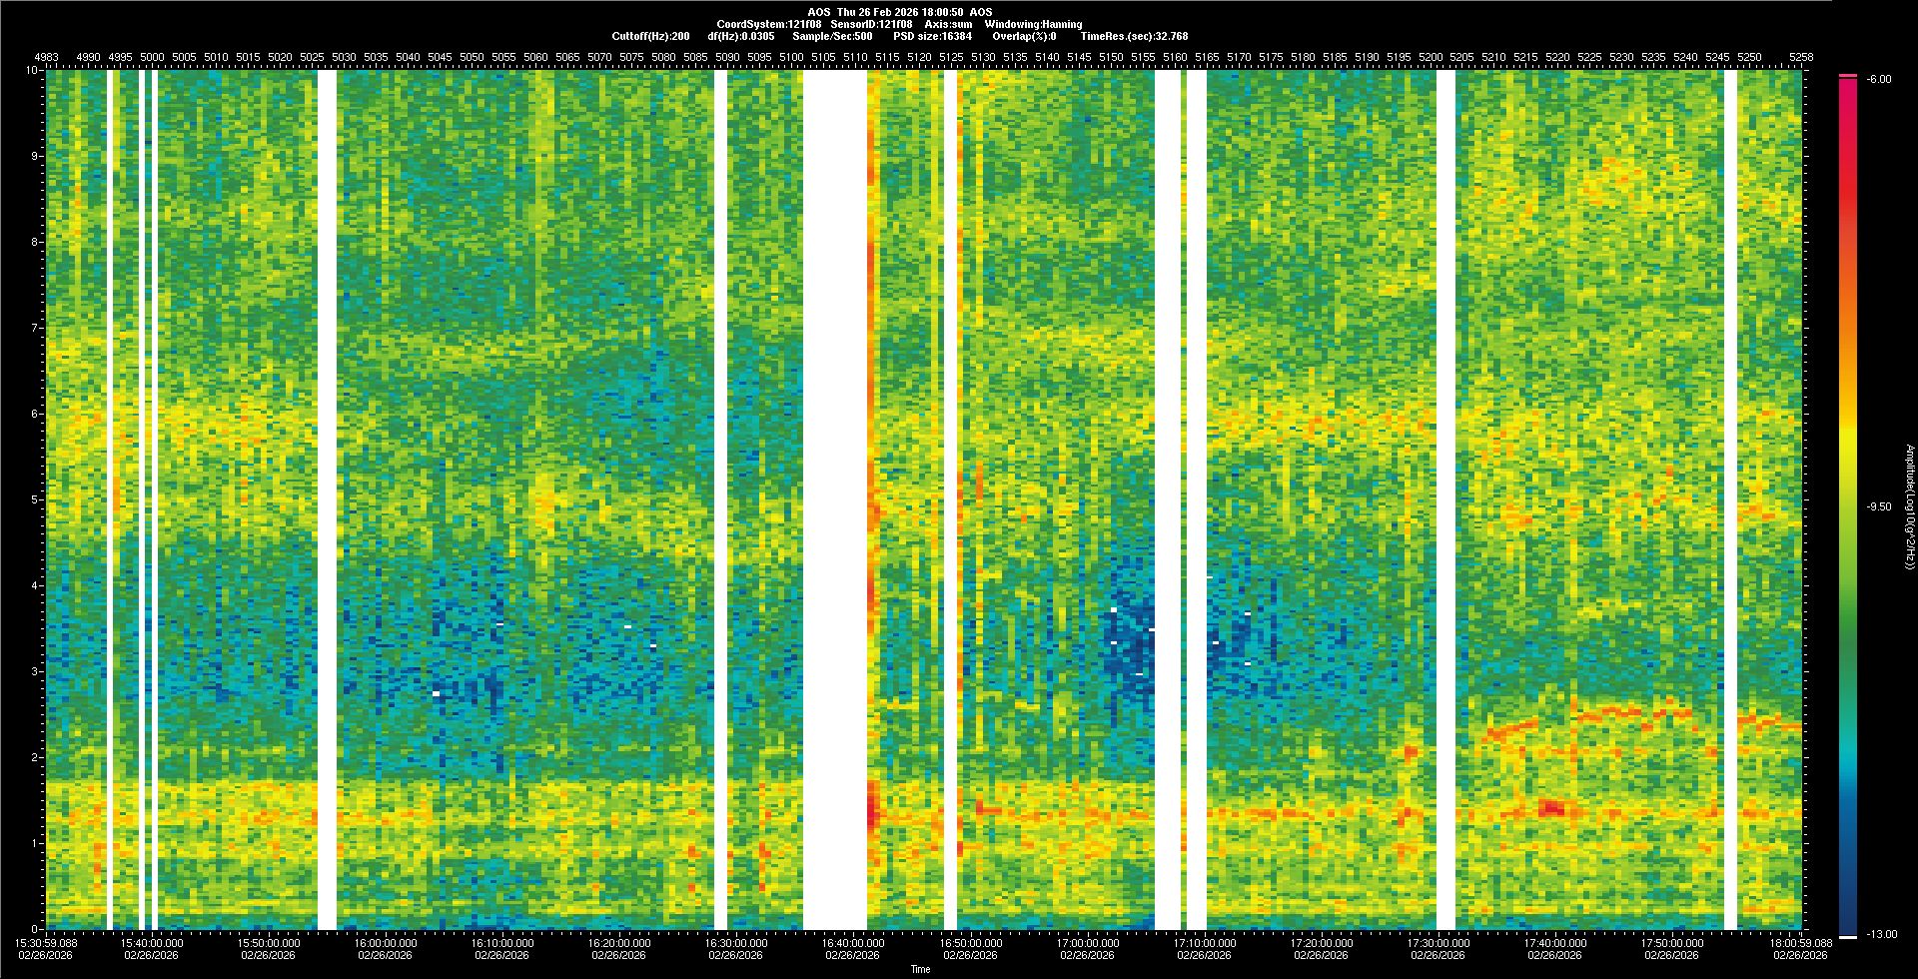Click the 5 label on frequency axis
This screenshot has width=1918, height=979.
point(33,499)
